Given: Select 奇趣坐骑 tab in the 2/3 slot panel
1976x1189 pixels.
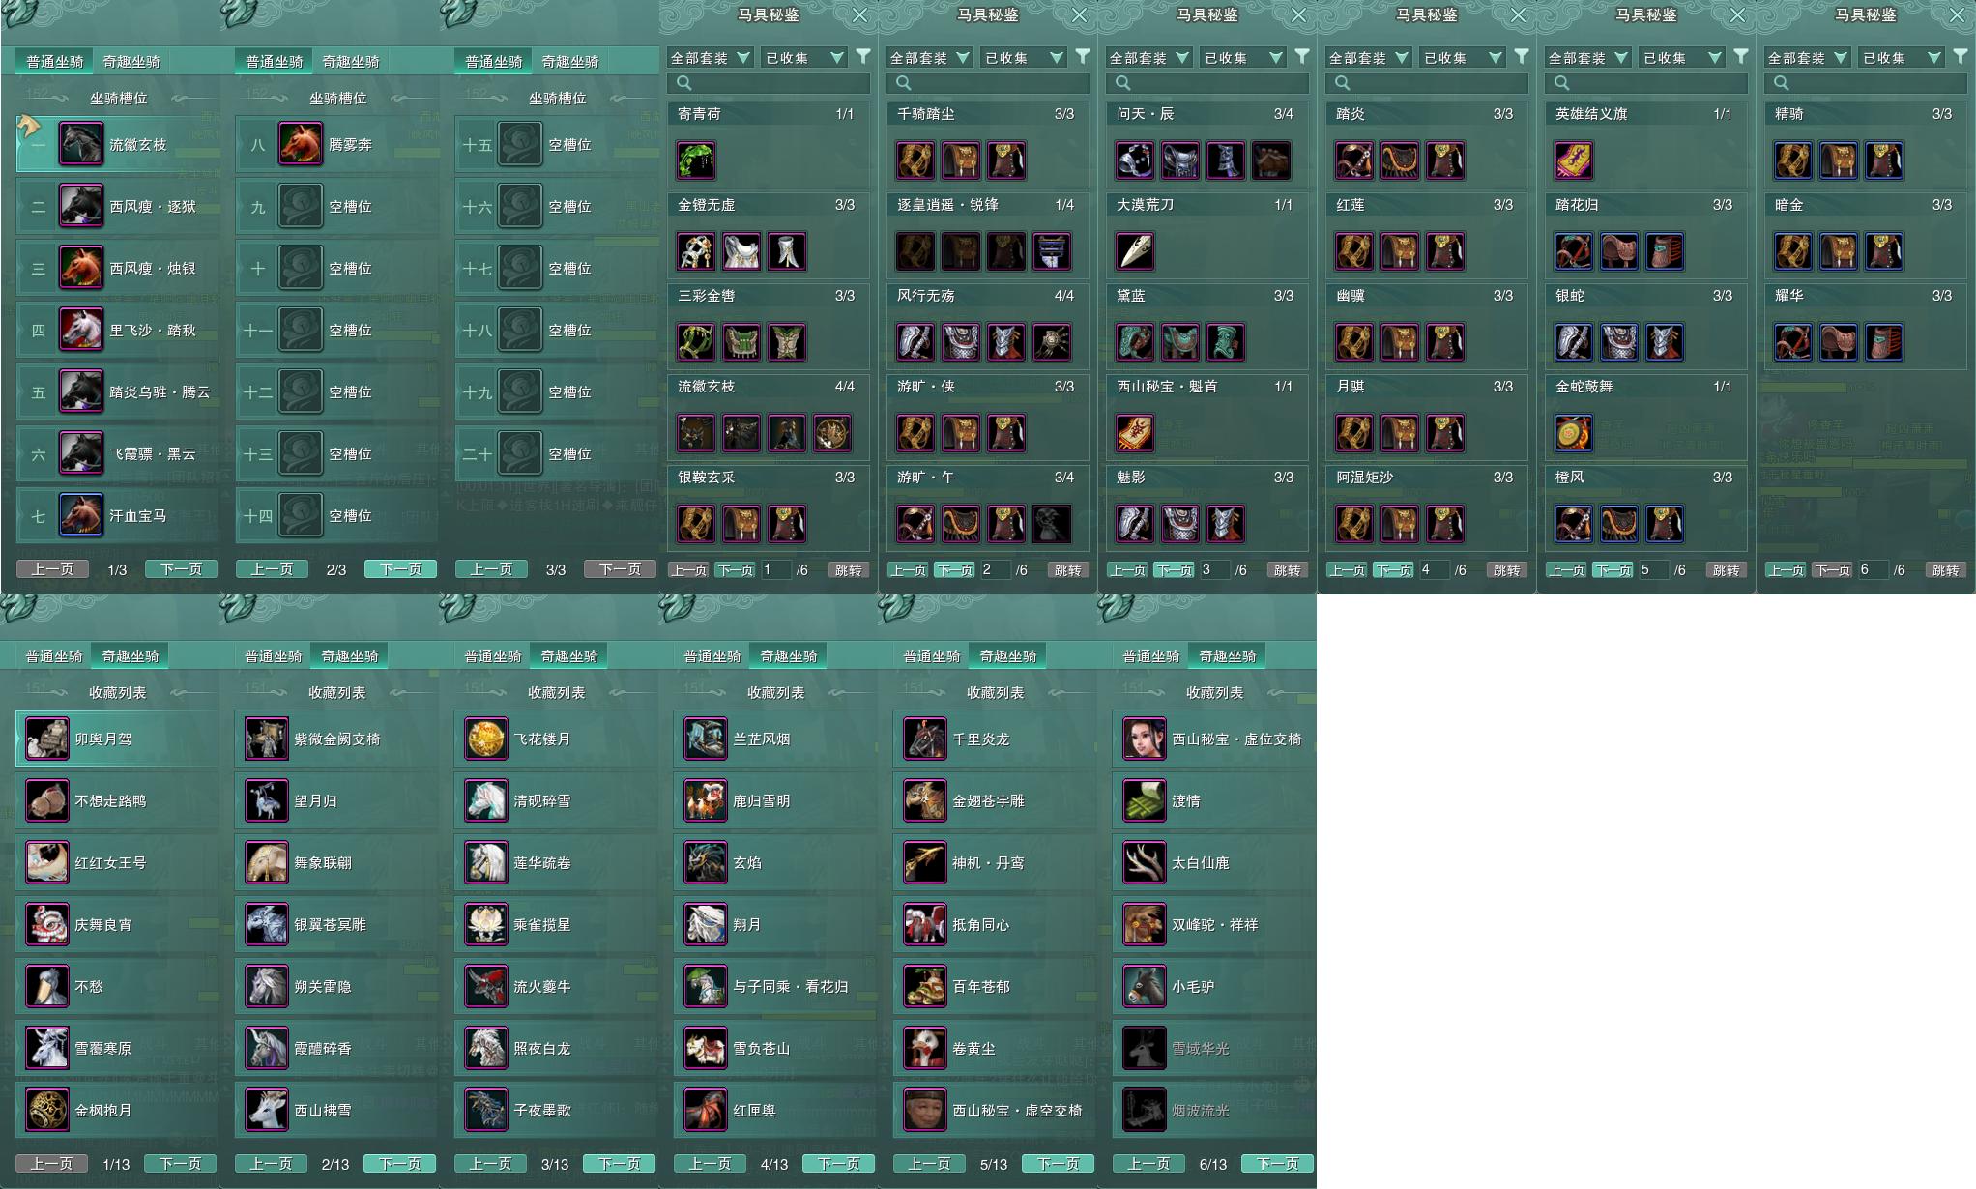Looking at the screenshot, I should pyautogui.click(x=351, y=61).
